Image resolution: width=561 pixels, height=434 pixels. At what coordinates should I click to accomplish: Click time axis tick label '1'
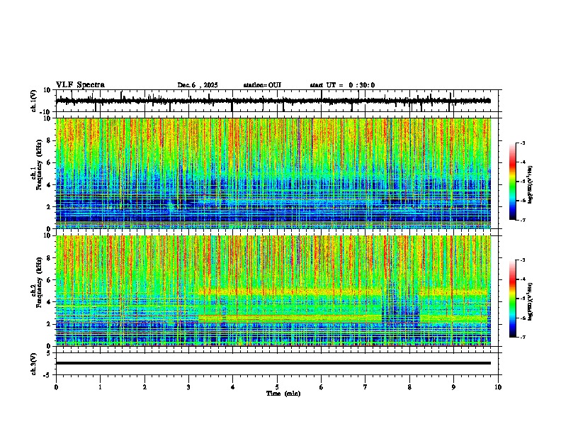pos(100,387)
